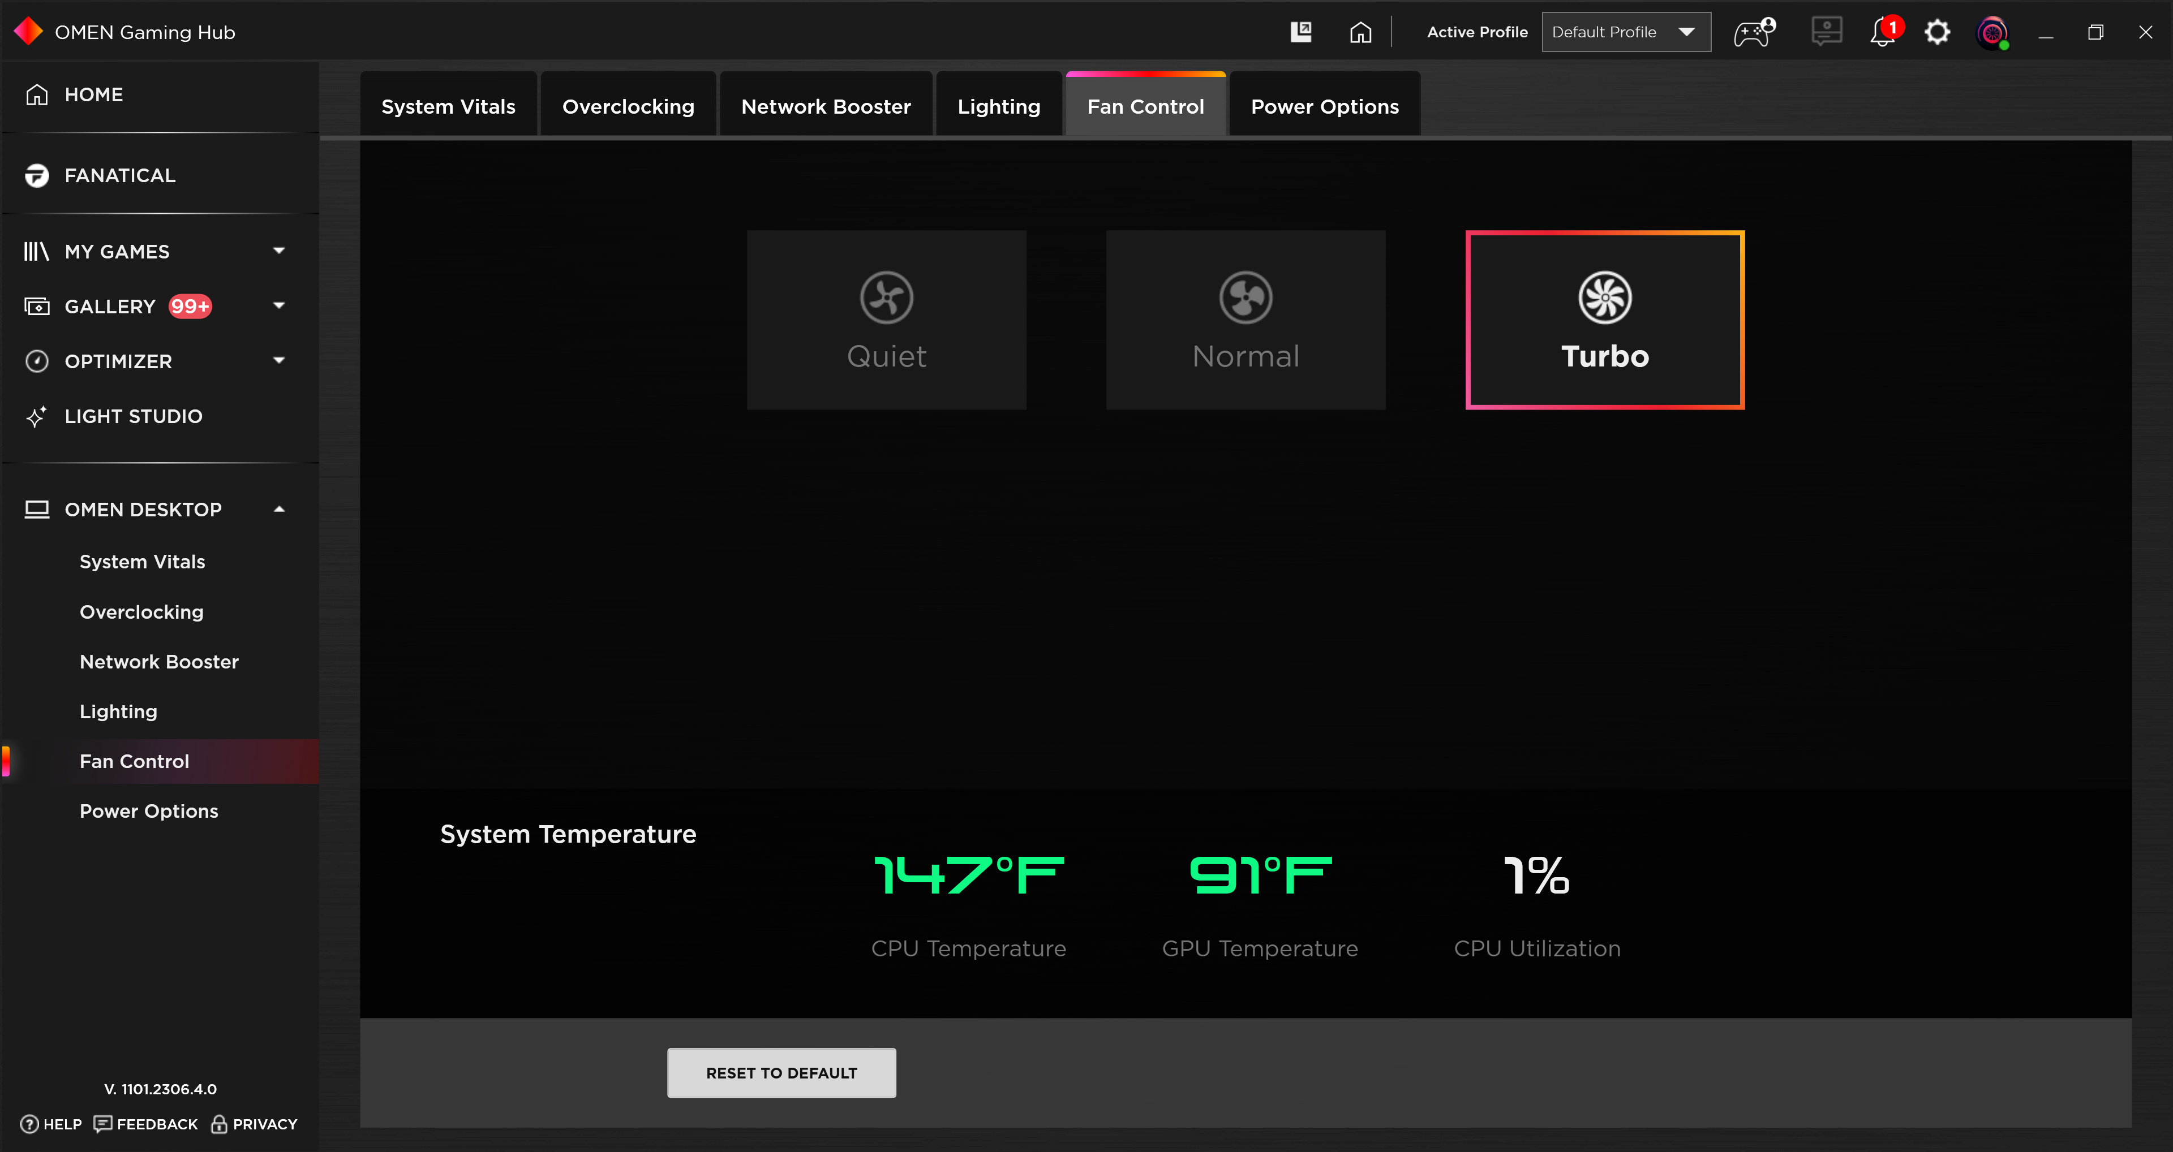This screenshot has width=2173, height=1152.
Task: Open Light Studio from the sidebar
Action: (132, 416)
